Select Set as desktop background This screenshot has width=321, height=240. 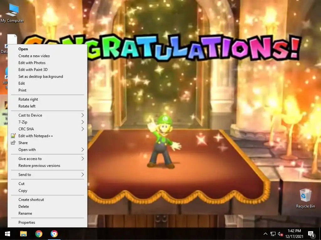48,77
